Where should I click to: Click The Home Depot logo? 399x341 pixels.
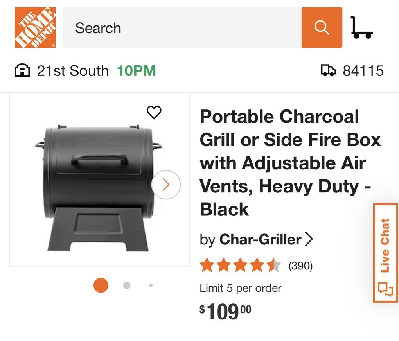[x=35, y=28]
